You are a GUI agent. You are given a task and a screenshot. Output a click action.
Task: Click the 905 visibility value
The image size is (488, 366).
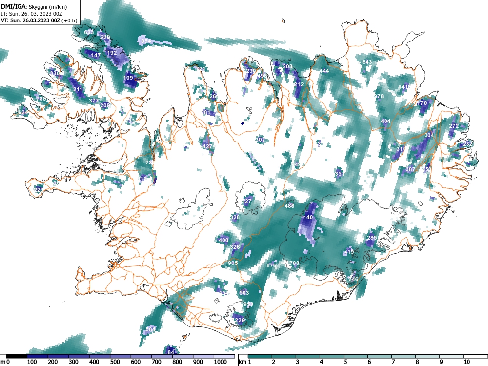pyautogui.click(x=233, y=263)
